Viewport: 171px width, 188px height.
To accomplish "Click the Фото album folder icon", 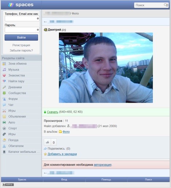I will click(60, 132).
